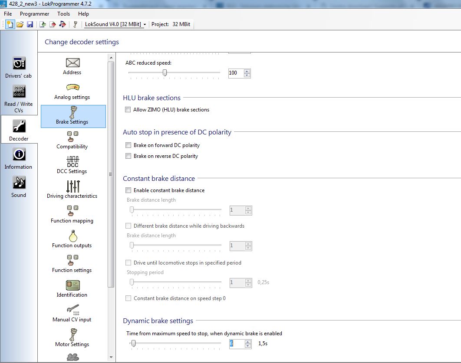
Task: Select Motor Settings in the settings list
Action: point(72,338)
